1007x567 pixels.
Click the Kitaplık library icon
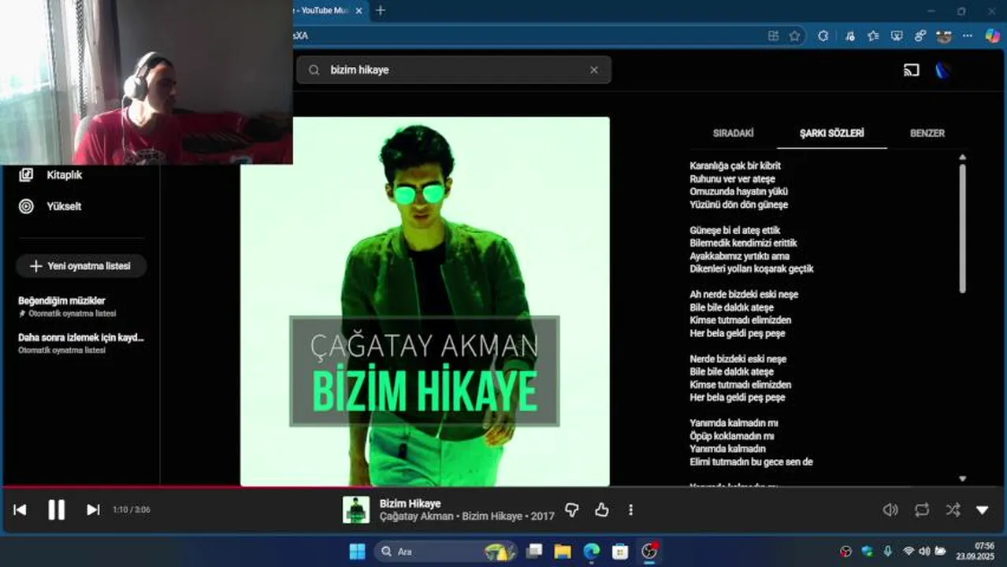(x=26, y=175)
